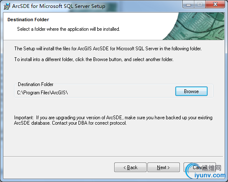Click the iyunv.com watermark text
This screenshot has width=228, height=182.
click(210, 175)
